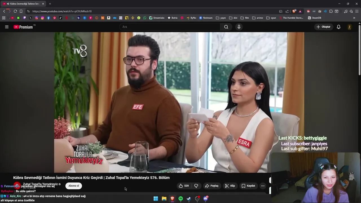Reload the page in browser
Screen dimensions: 361x203
click(x=15, y=11)
